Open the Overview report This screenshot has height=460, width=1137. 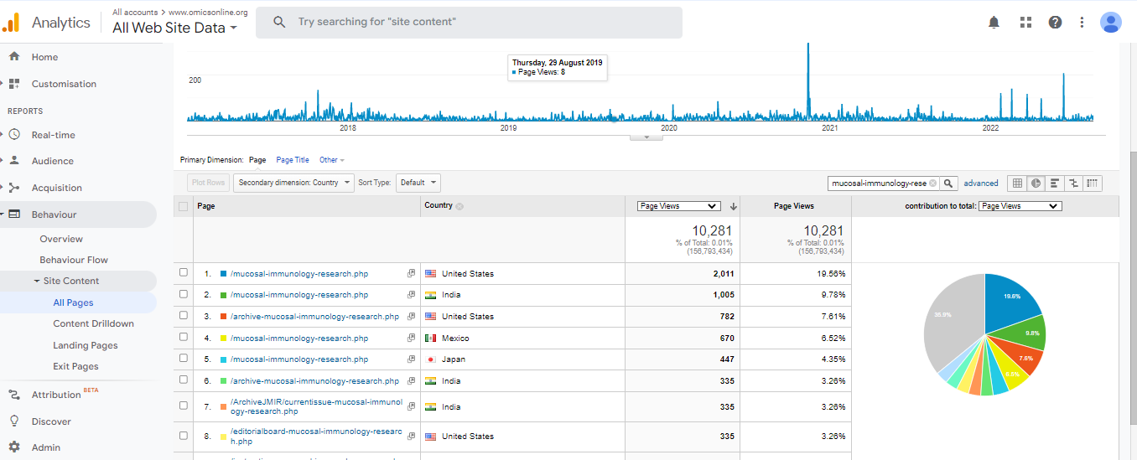tap(61, 239)
